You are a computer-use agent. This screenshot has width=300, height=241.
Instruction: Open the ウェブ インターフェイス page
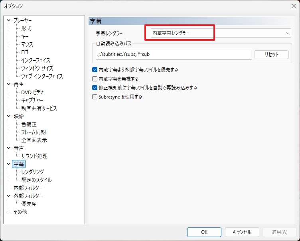42,76
